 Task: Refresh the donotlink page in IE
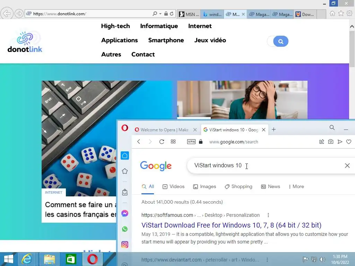click(172, 14)
